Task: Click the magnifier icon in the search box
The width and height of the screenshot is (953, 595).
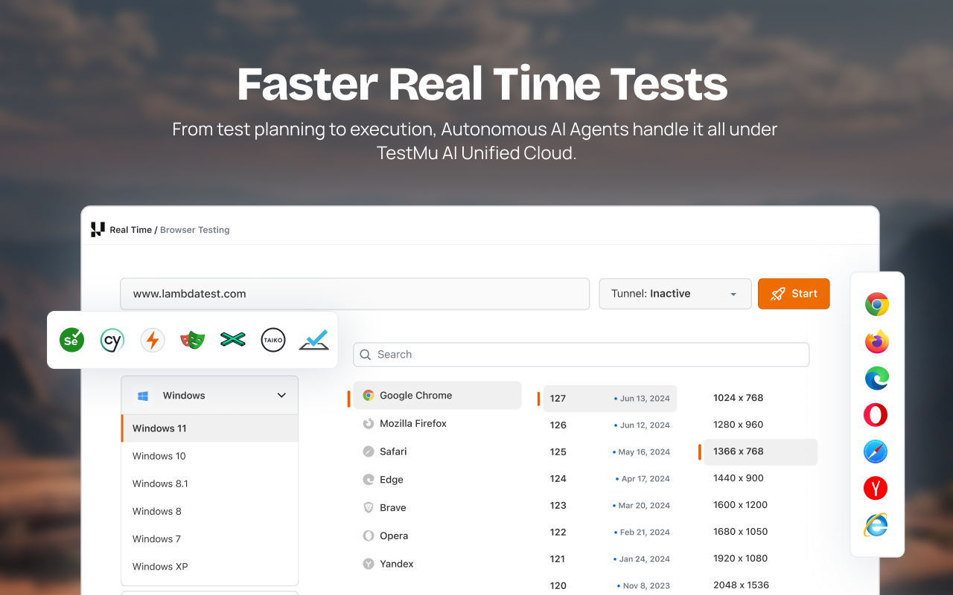Action: (366, 355)
